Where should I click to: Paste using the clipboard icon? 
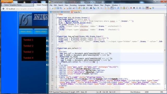pyautogui.click(x=80, y=8)
